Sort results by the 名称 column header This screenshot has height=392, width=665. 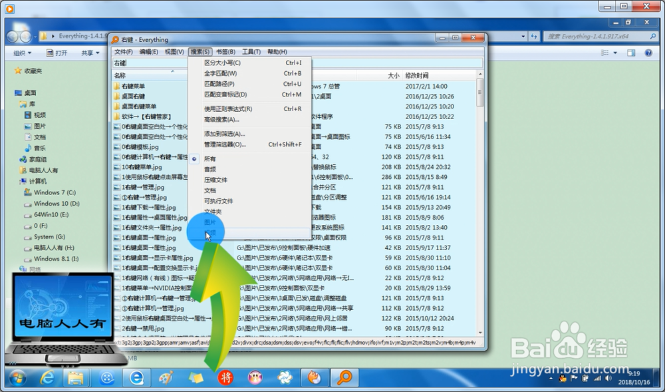coord(150,75)
